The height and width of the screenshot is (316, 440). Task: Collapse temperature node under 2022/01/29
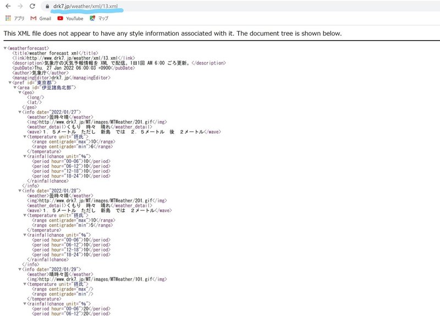click(x=25, y=284)
